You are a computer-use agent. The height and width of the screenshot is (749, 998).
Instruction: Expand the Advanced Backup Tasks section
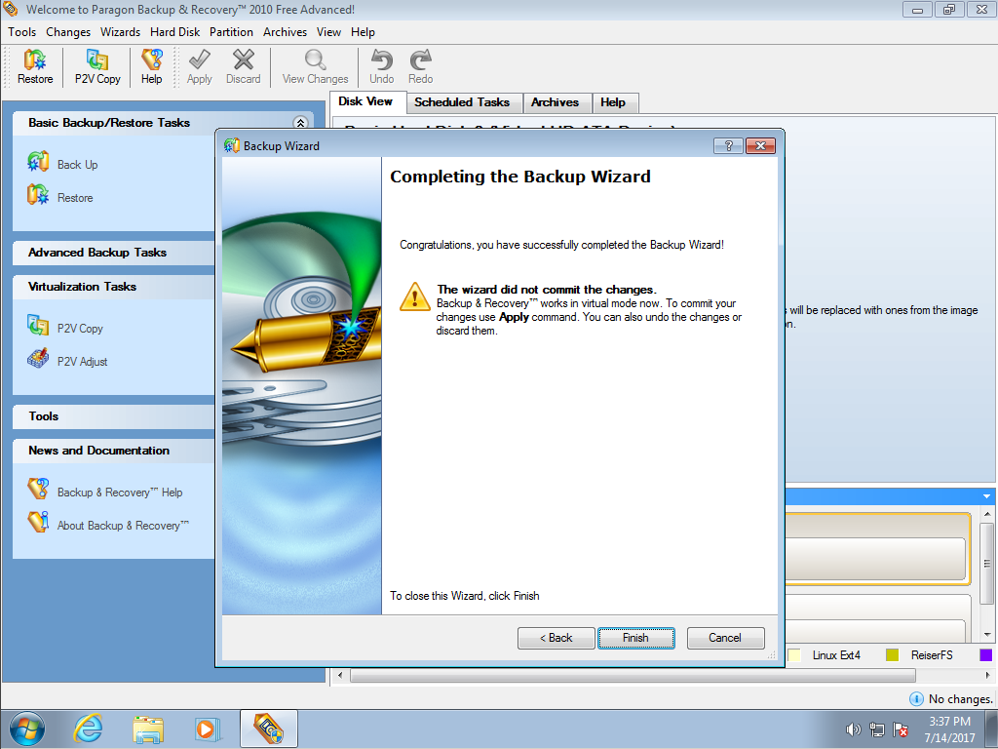pyautogui.click(x=97, y=253)
